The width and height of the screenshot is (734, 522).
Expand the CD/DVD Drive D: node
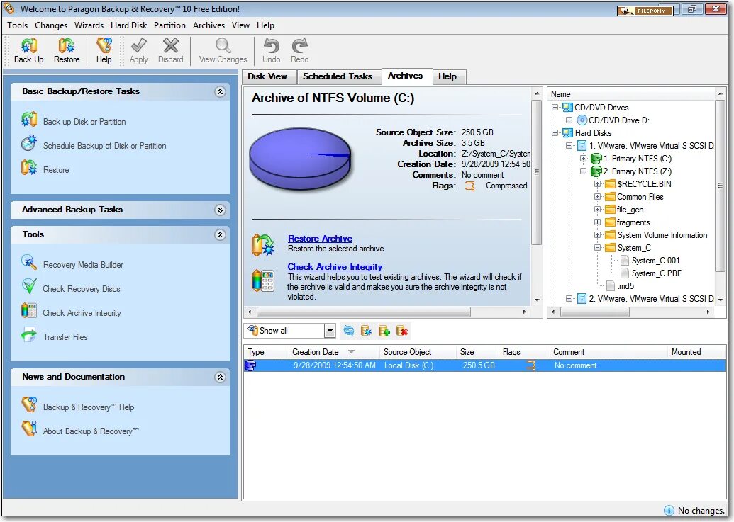click(569, 120)
